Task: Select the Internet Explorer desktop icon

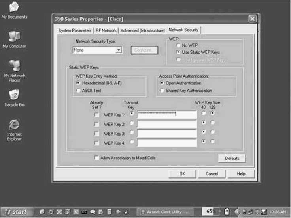Action: 14,130
